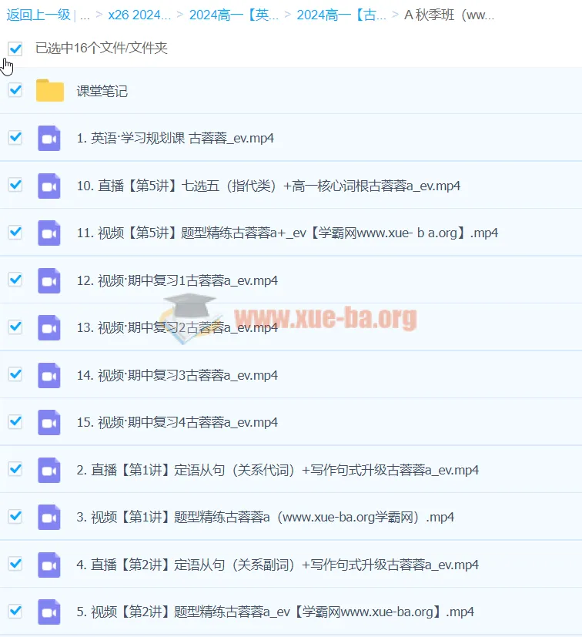
Task: Click video icon for 1. 英语·学习规划课 file
Action: [49, 138]
